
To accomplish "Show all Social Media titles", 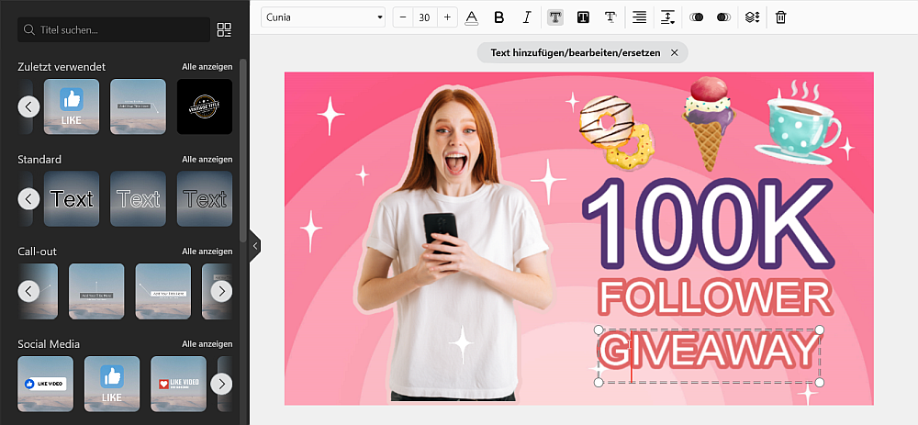I will pyautogui.click(x=207, y=343).
